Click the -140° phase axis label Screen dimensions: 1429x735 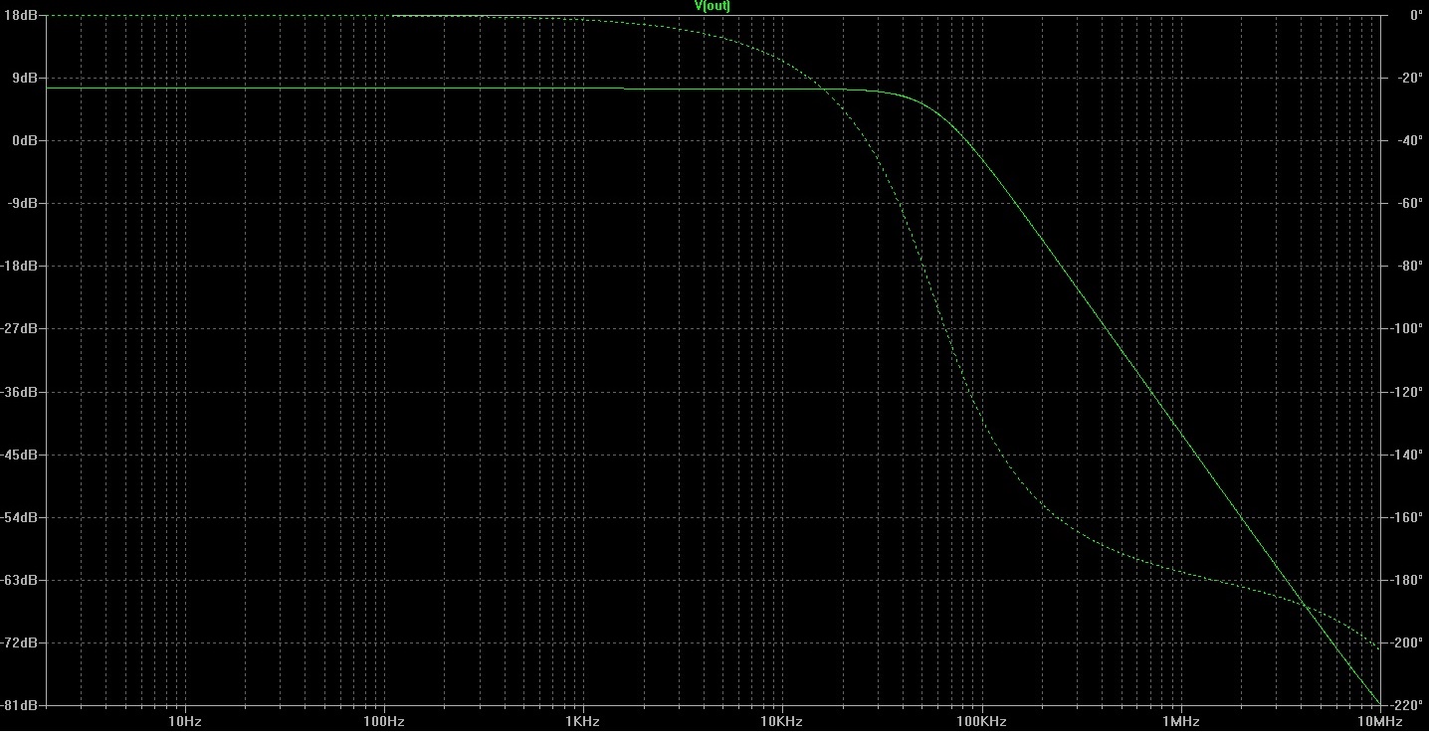(1406, 455)
